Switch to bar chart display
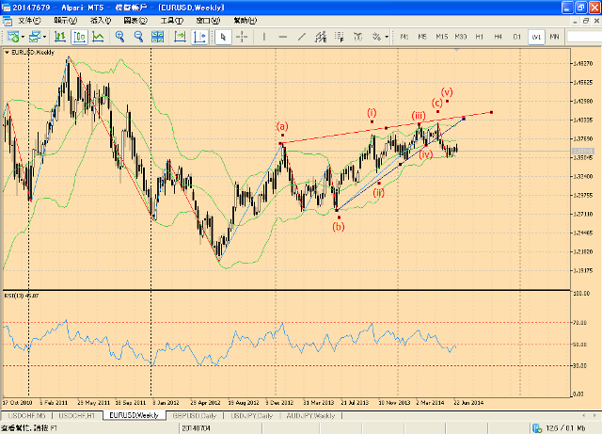This screenshot has height=434, width=602. [x=60, y=37]
